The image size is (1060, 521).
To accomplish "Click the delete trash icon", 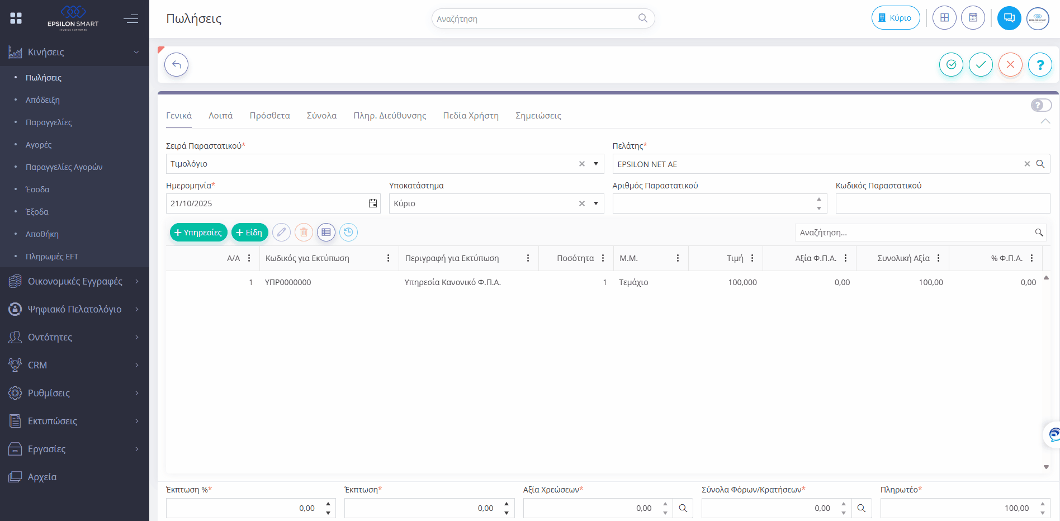I will 304,233.
